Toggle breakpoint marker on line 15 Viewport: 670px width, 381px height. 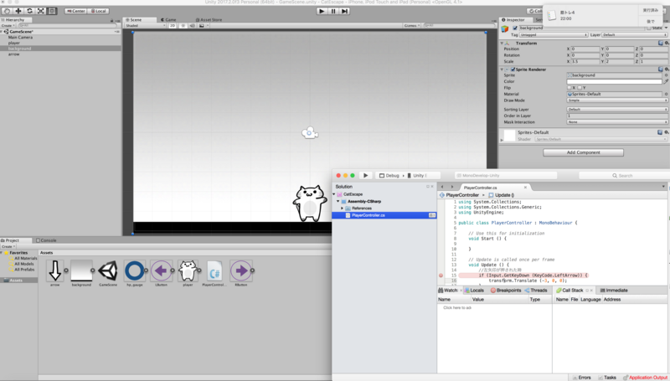click(441, 275)
